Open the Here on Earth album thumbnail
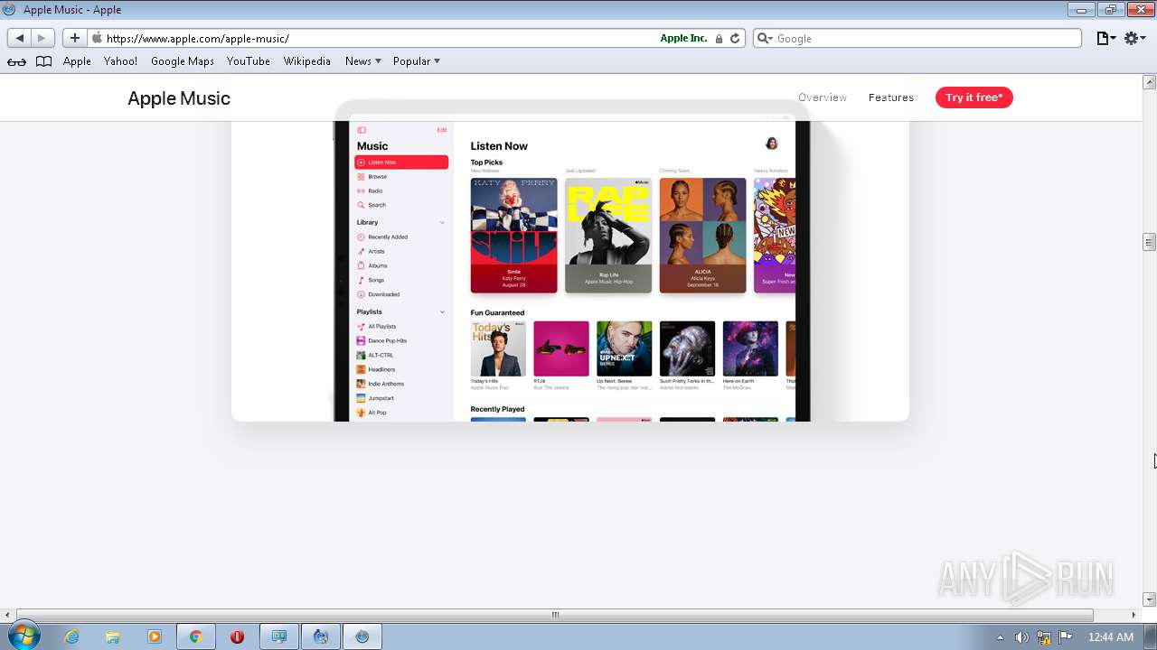 click(x=750, y=348)
